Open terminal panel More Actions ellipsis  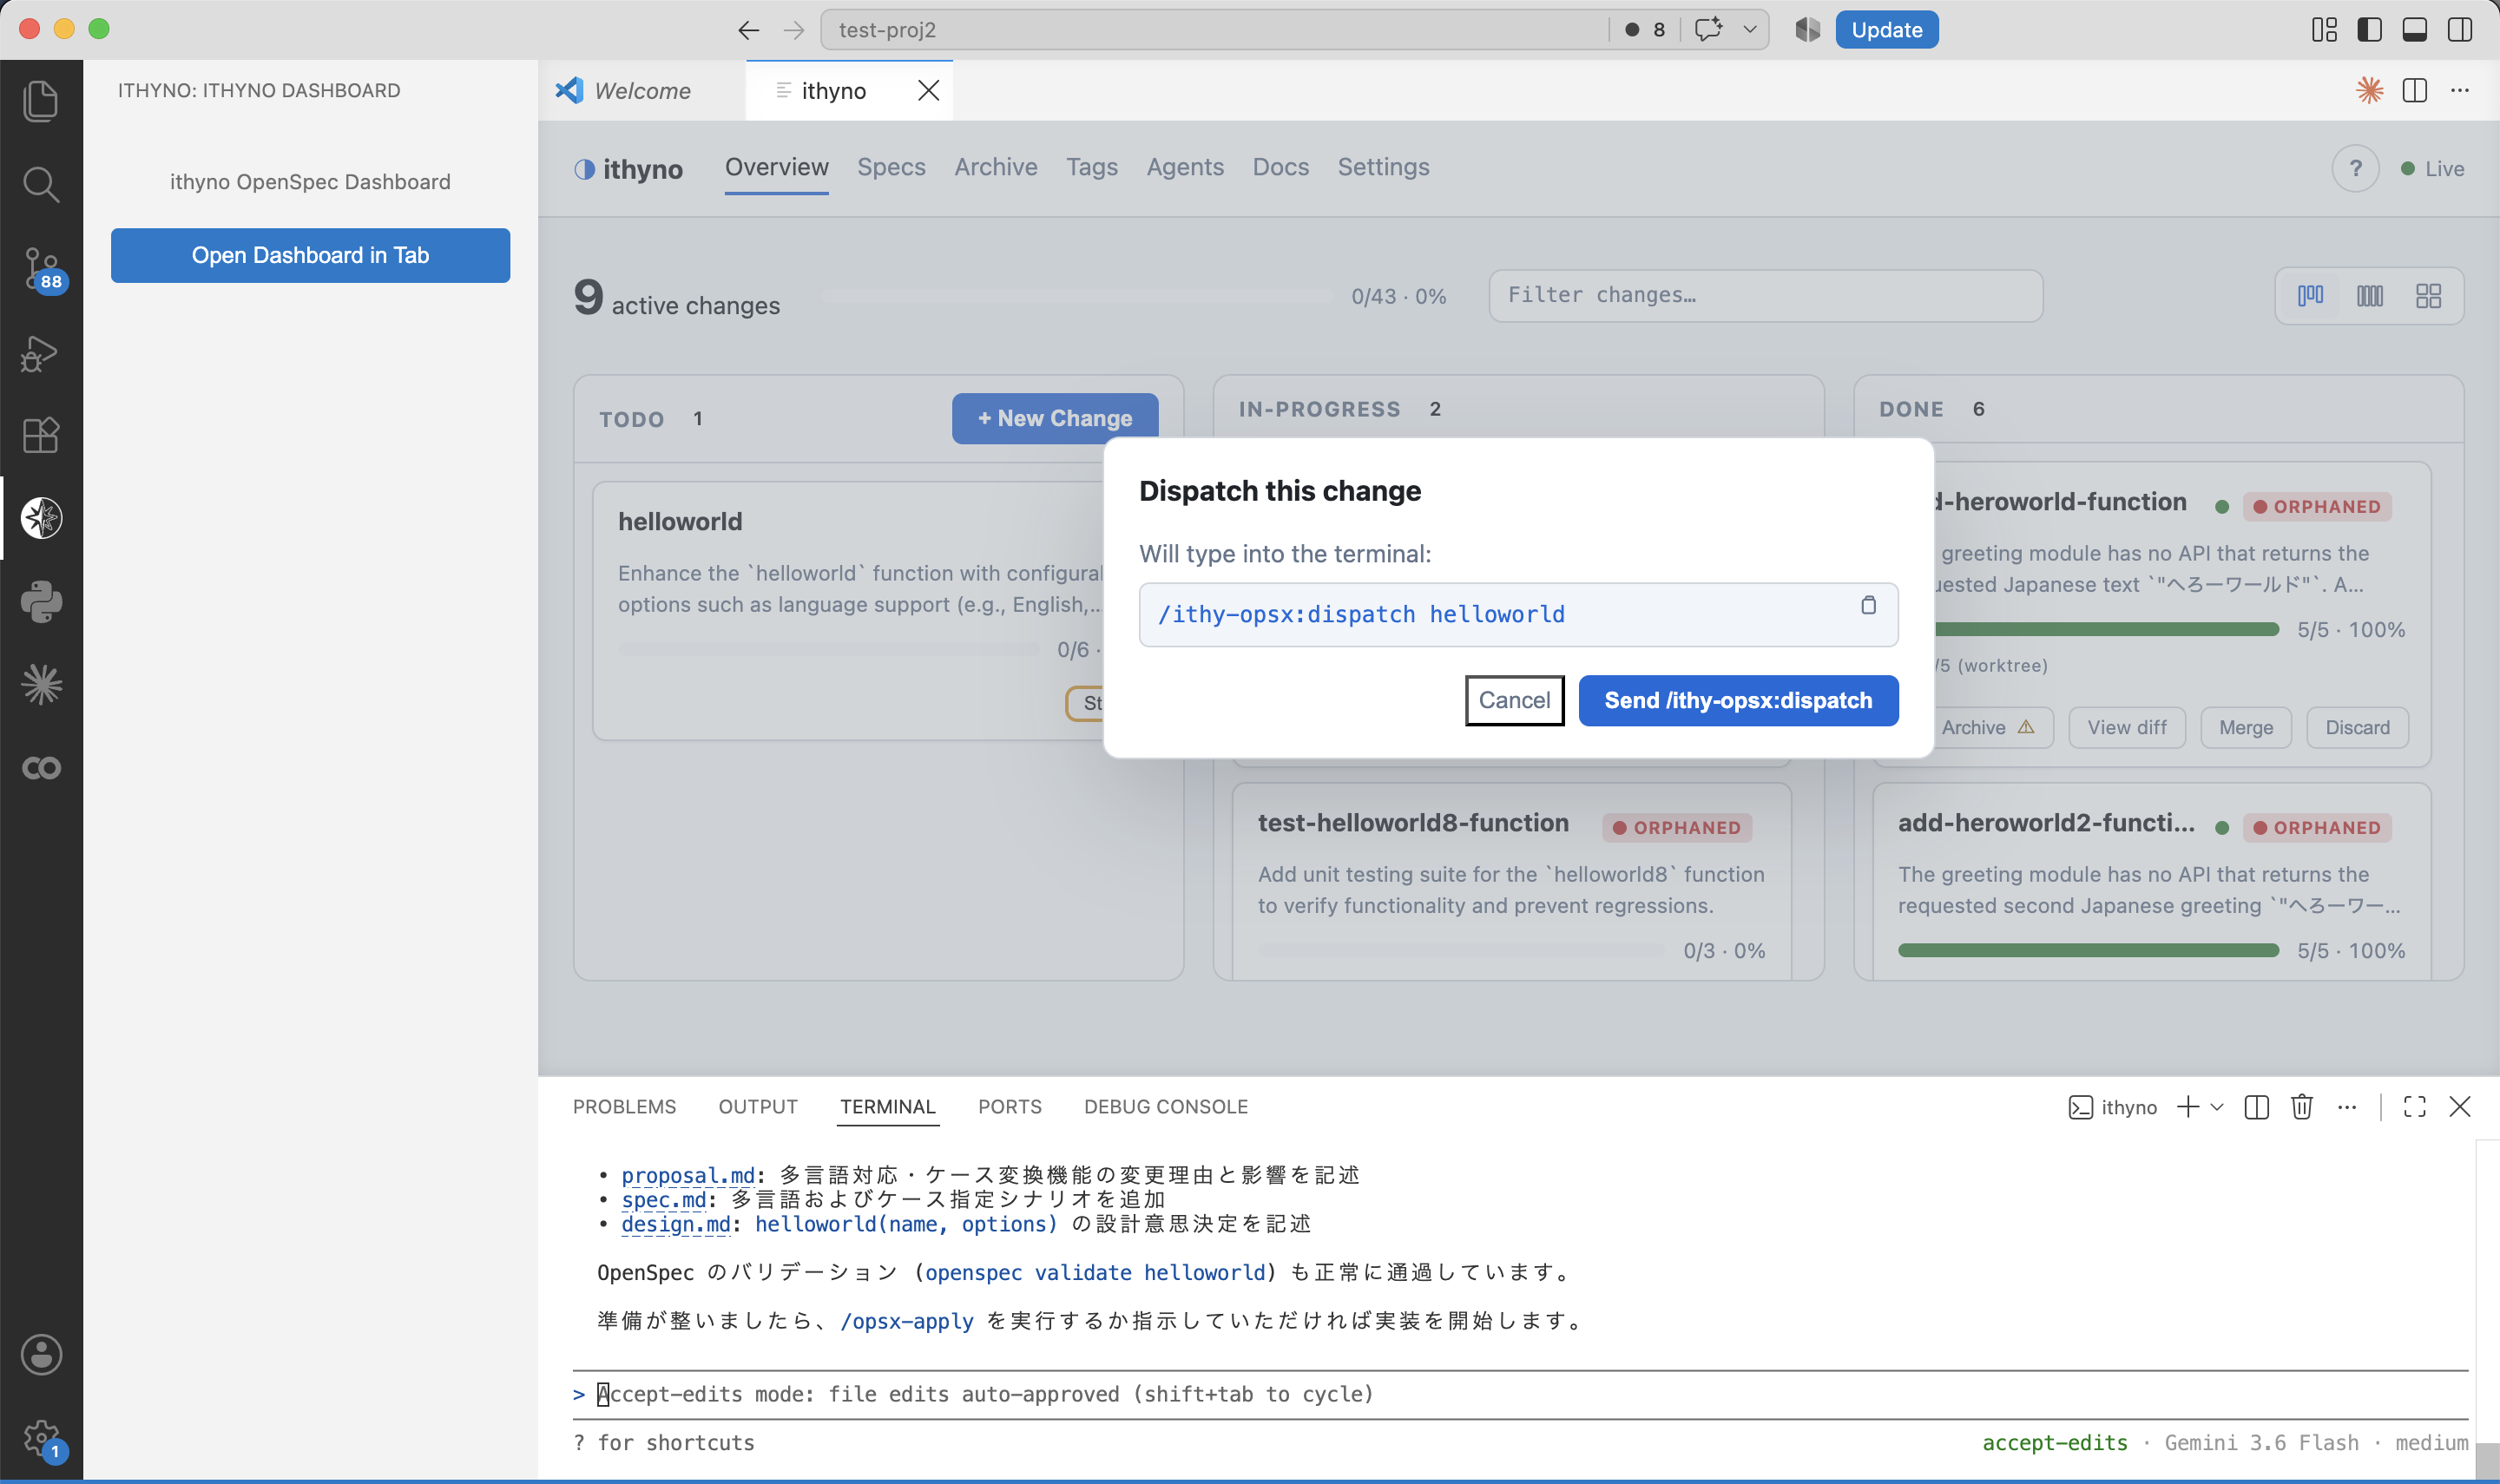(x=2347, y=1107)
